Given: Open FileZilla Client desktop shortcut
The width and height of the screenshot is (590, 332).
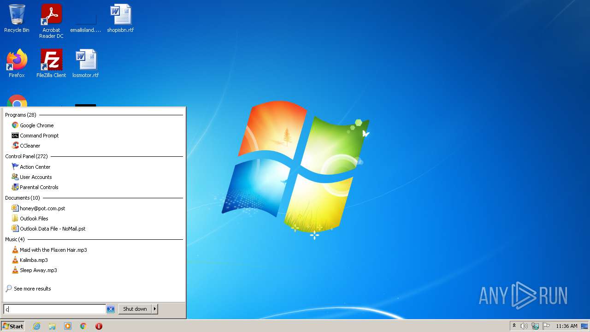Looking at the screenshot, I should (x=51, y=64).
